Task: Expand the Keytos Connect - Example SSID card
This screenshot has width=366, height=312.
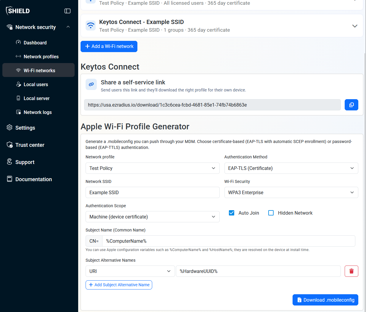Action: click(x=355, y=26)
